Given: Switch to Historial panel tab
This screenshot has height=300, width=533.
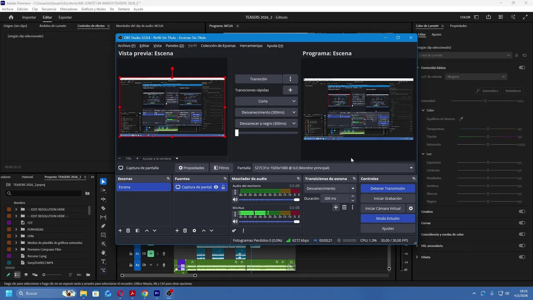Looking at the screenshot, I should tap(27, 177).
